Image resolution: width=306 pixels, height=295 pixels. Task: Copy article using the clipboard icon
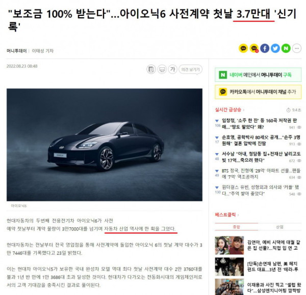[151, 69]
